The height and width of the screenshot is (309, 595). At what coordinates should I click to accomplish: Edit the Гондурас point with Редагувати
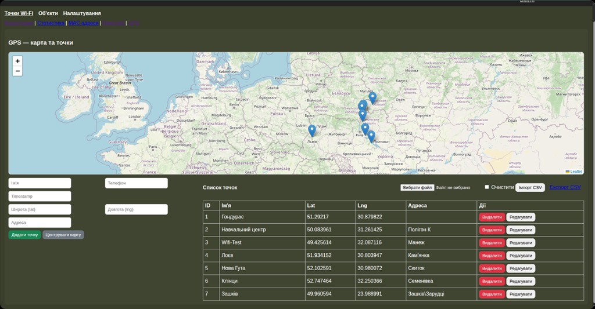[521, 217]
